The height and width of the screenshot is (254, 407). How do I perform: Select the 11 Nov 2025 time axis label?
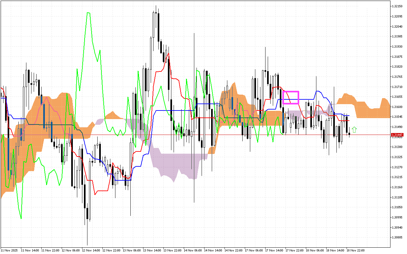pyautogui.click(x=9, y=250)
